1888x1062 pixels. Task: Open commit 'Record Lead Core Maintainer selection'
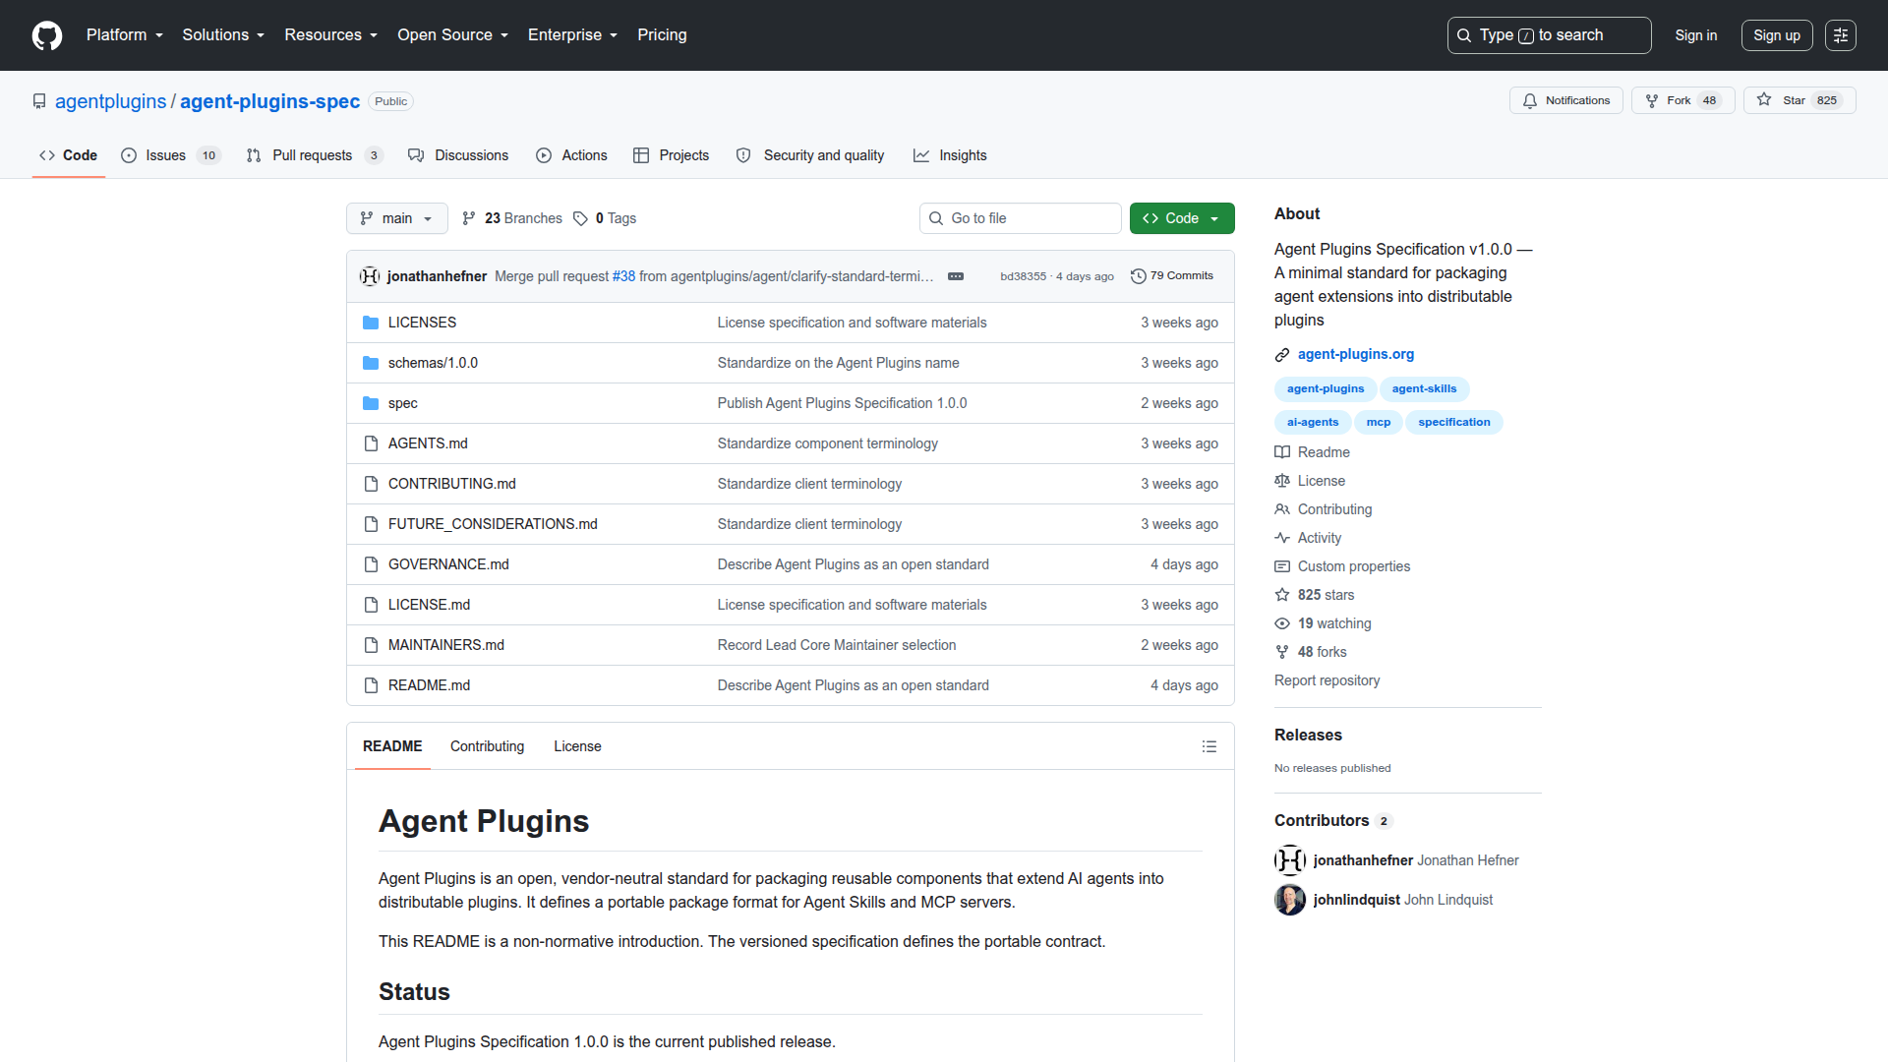tap(837, 645)
